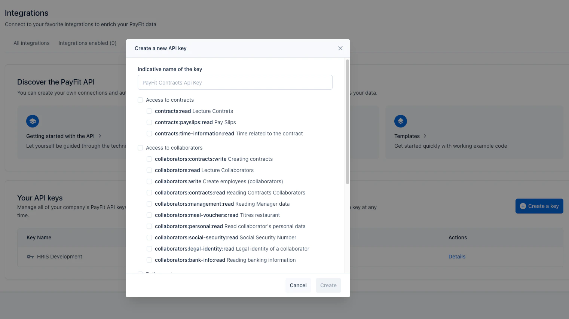569x319 pixels.
Task: Check the collaborators:social-security:read permission
Action: click(149, 237)
